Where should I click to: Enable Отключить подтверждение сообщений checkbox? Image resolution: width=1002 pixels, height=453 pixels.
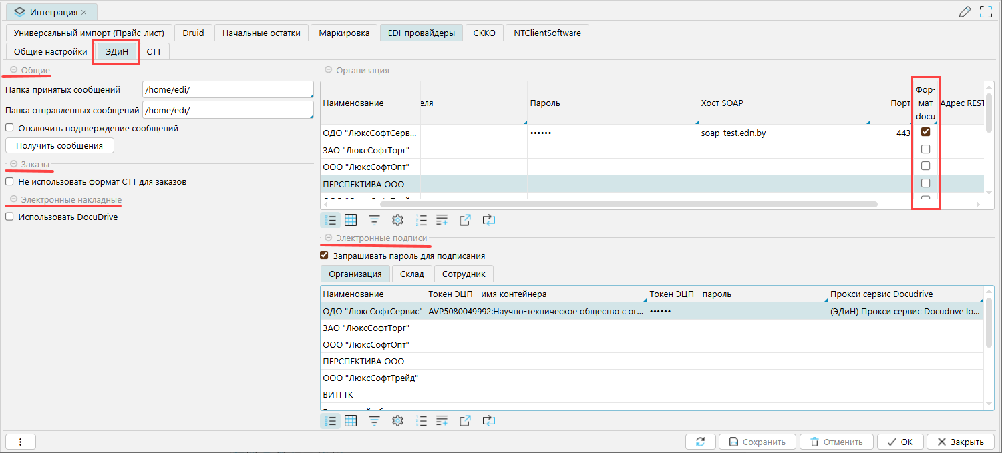(x=9, y=128)
